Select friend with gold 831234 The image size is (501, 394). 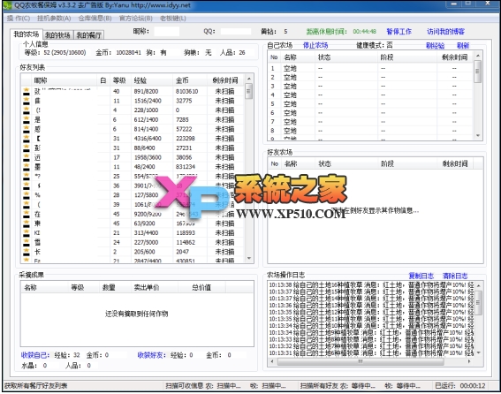coord(133,167)
